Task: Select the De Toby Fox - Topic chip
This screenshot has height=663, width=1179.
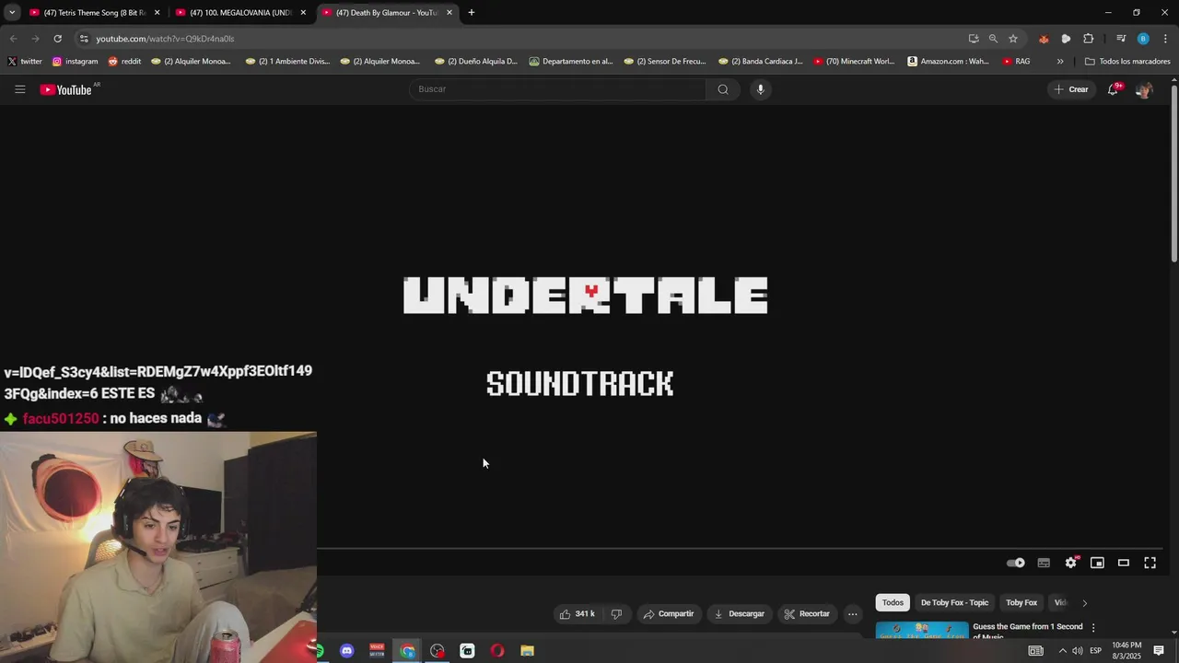Action: [x=954, y=603]
